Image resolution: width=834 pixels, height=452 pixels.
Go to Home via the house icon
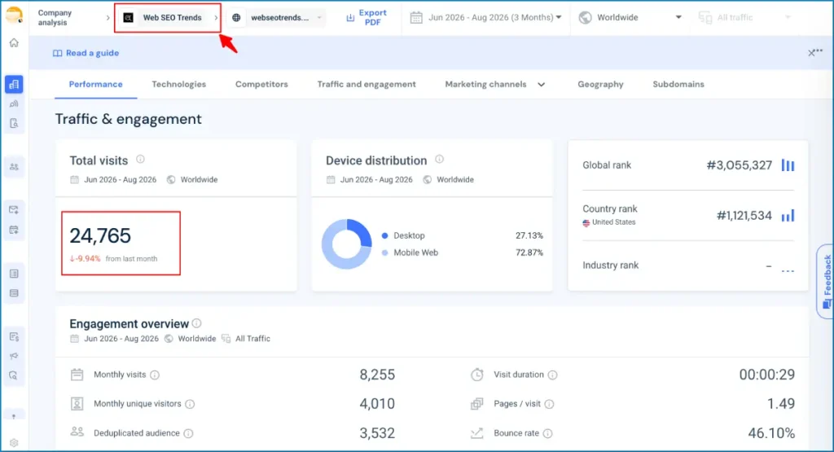14,43
